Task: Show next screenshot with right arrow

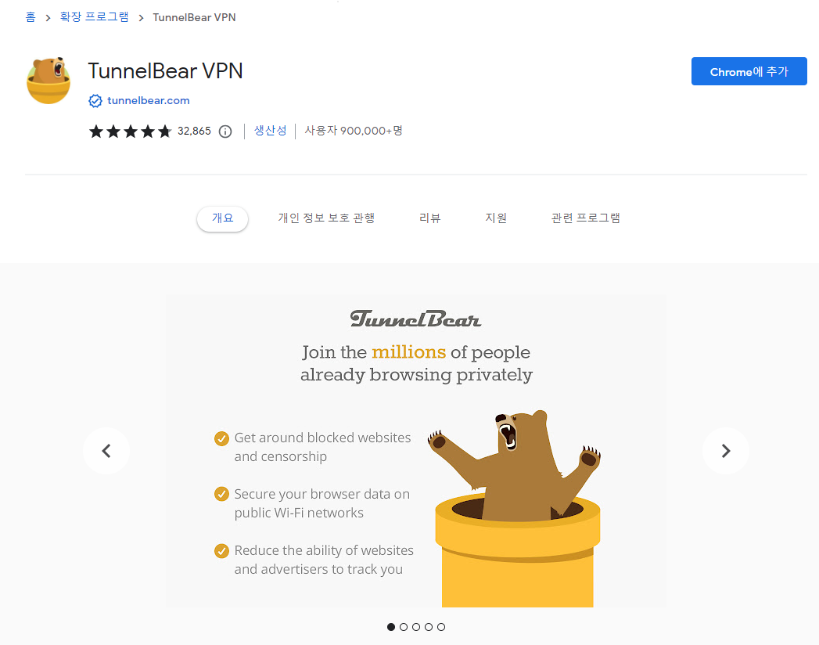Action: tap(725, 451)
